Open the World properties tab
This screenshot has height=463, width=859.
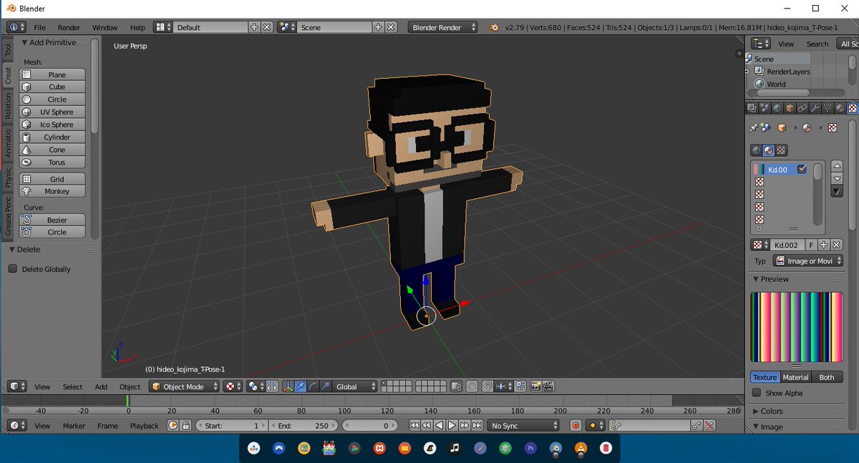click(777, 108)
